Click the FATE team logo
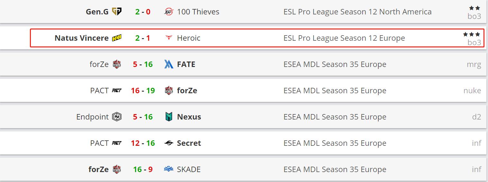This screenshot has height=182, width=488. pyautogui.click(x=169, y=64)
